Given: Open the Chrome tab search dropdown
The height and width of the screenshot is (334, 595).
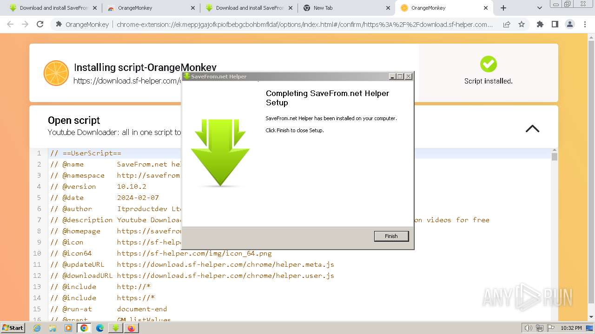Looking at the screenshot, I should 539,8.
